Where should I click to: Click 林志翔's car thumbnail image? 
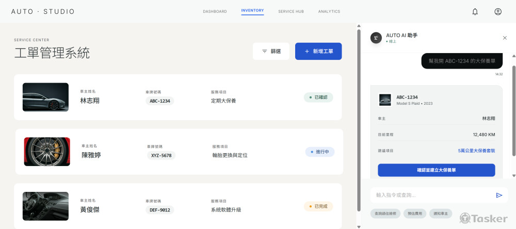coord(45,97)
